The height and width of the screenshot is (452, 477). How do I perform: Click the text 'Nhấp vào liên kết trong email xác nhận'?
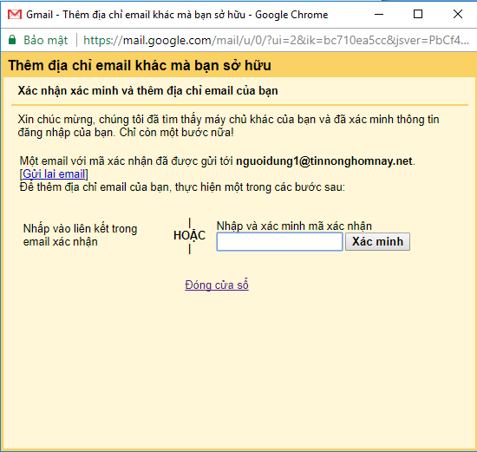click(81, 235)
